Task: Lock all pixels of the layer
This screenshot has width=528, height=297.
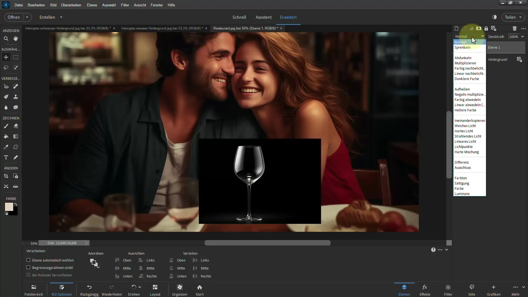Action: pyautogui.click(x=486, y=28)
